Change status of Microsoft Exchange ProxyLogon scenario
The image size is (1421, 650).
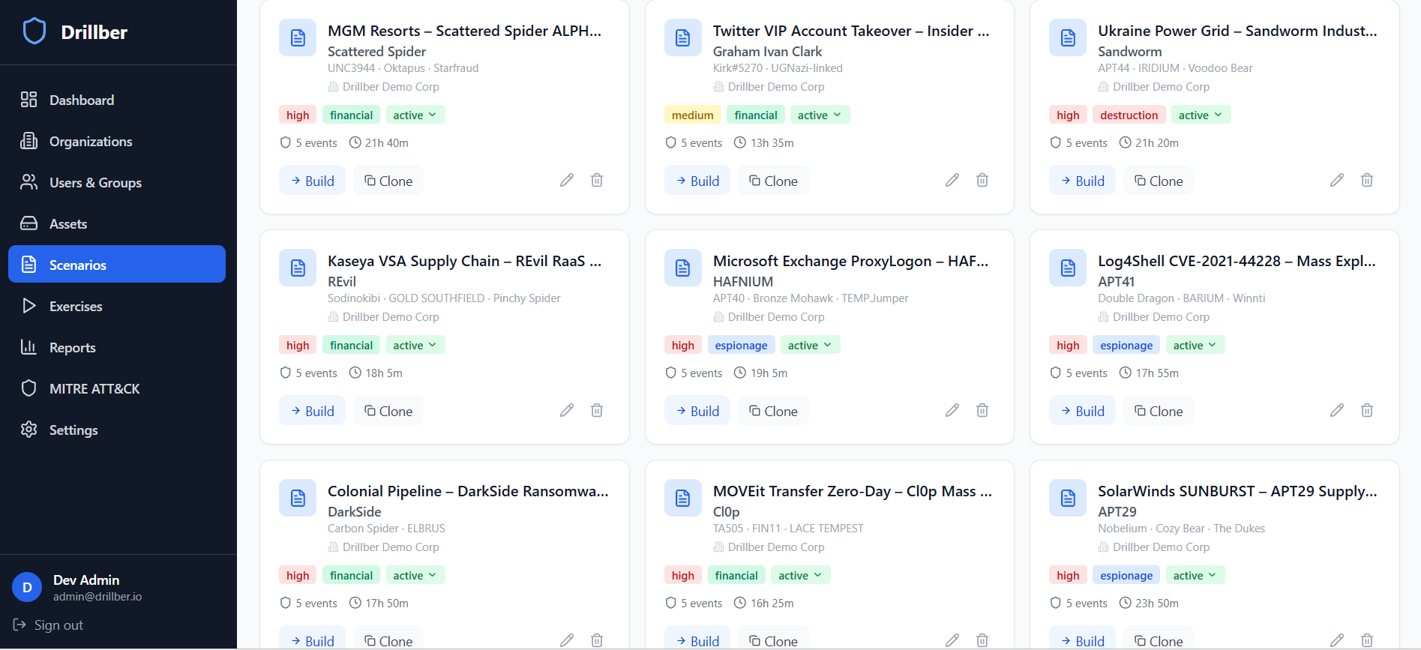pos(810,345)
